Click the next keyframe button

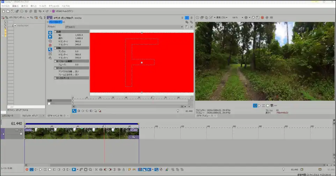pos(87,111)
